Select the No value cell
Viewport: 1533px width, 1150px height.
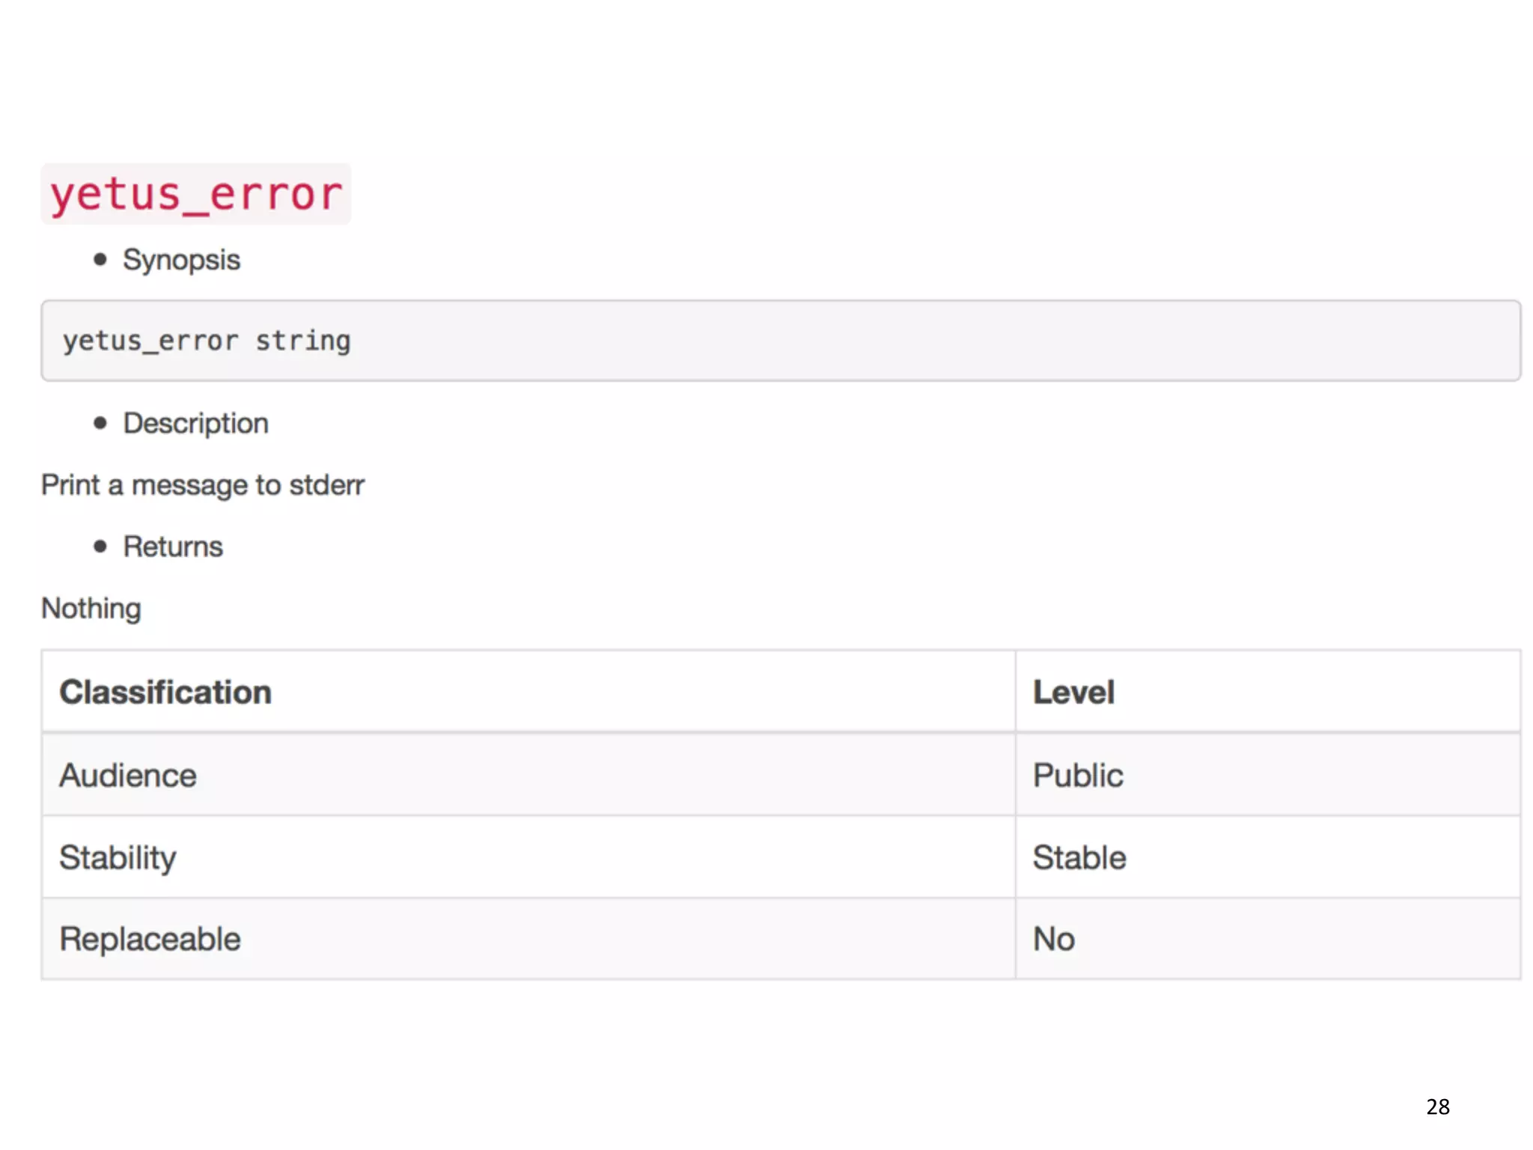1054,939
